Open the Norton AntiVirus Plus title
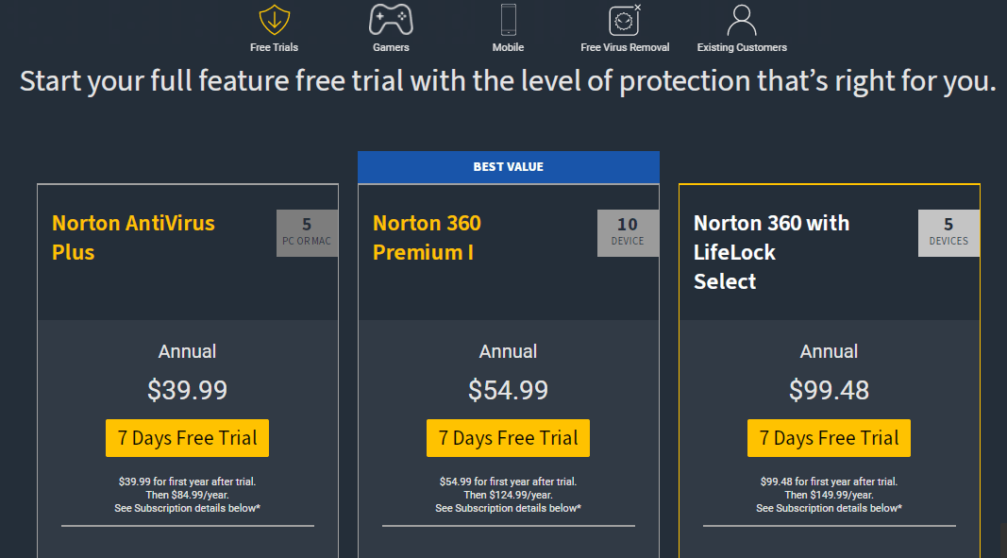Screen dimensions: 1007x558 click(x=134, y=237)
